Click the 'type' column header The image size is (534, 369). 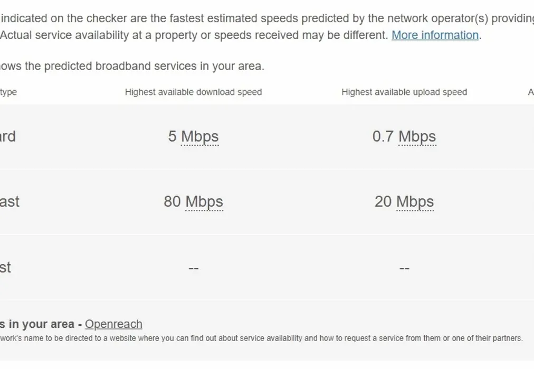tap(8, 92)
